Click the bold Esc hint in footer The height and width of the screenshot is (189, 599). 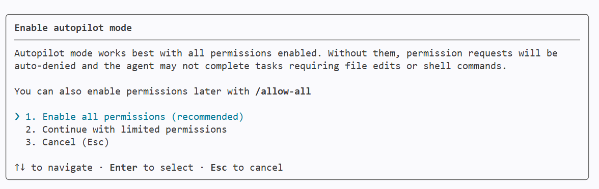coord(219,167)
